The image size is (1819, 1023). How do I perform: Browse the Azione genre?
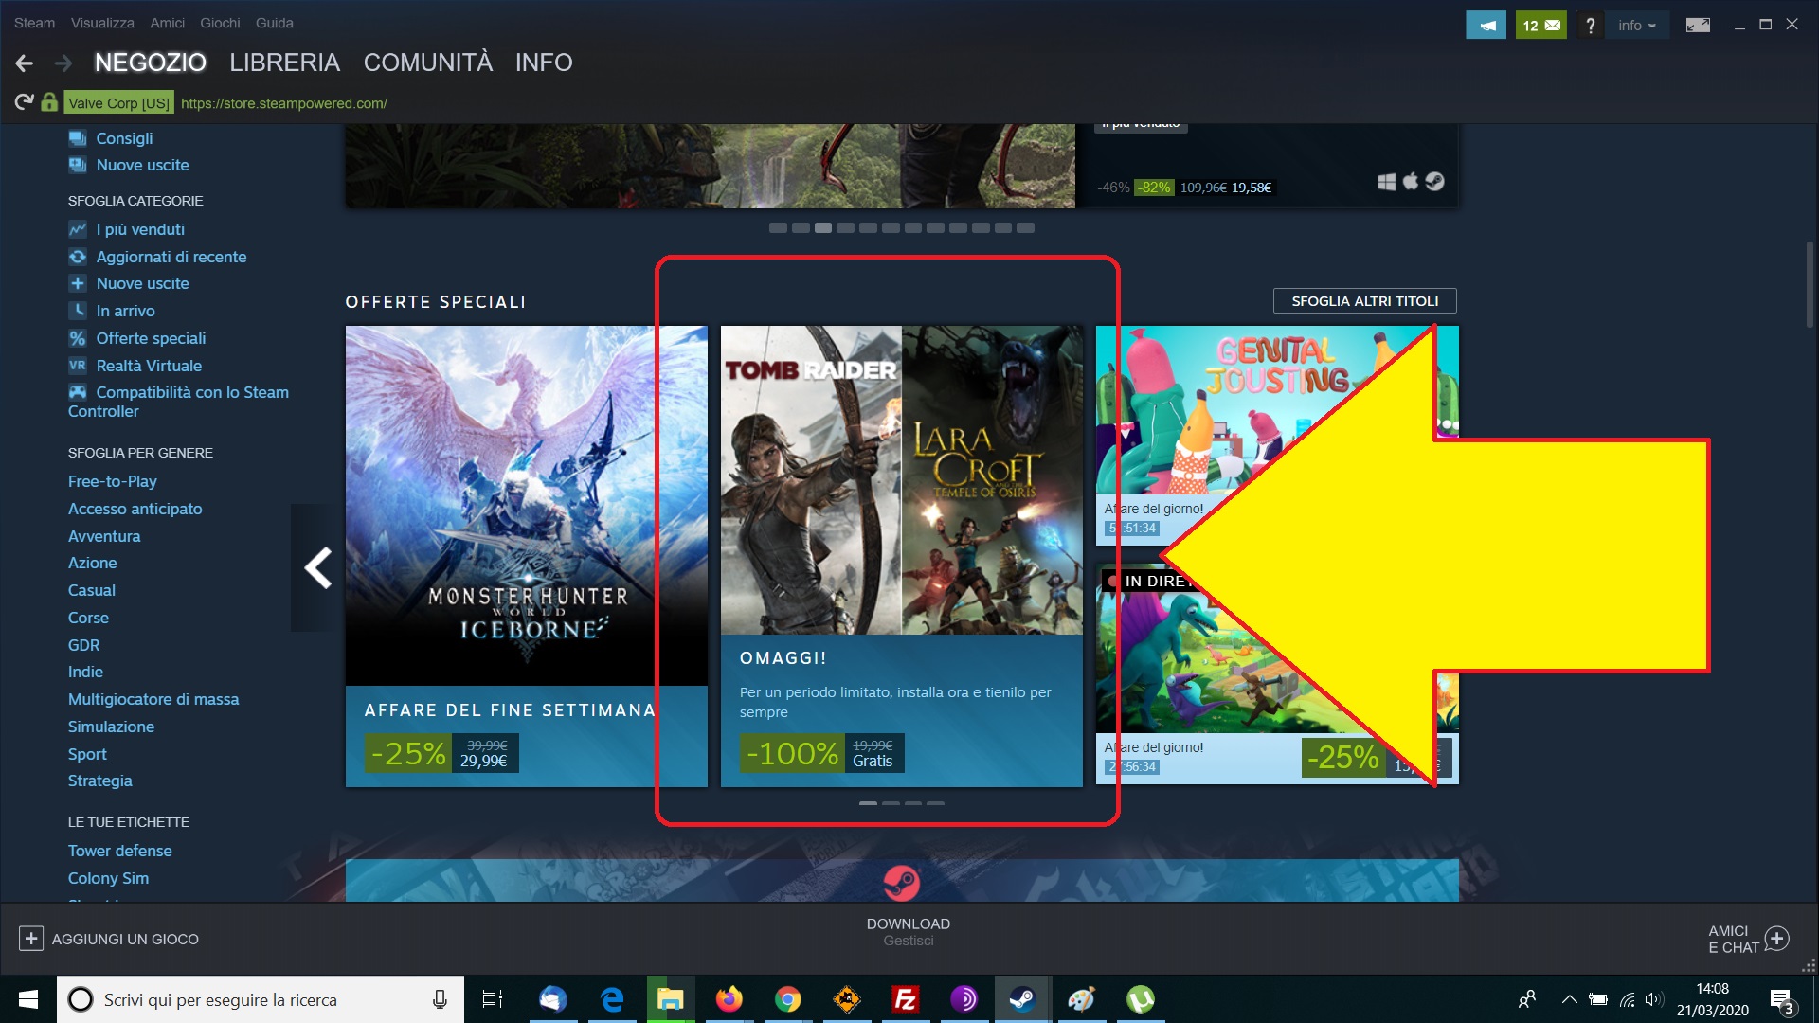[x=93, y=563]
